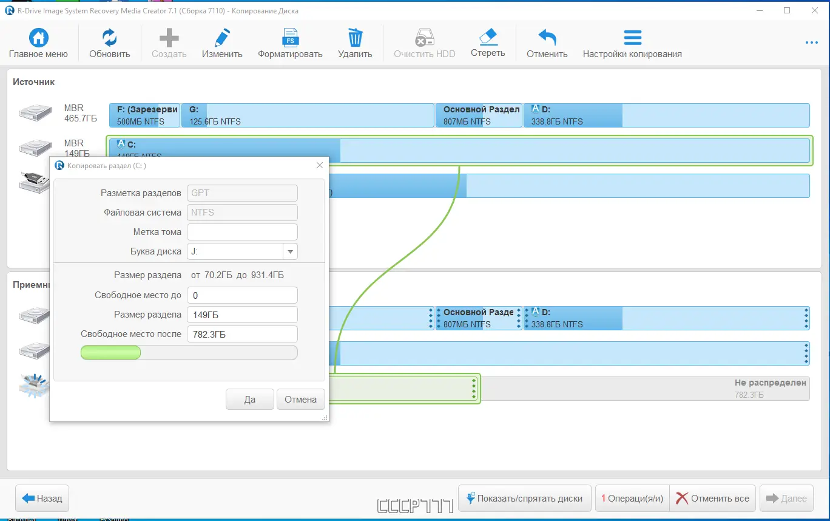Select source partition F: (Зарезерви 500МБ
The height and width of the screenshot is (521, 830).
coord(144,115)
